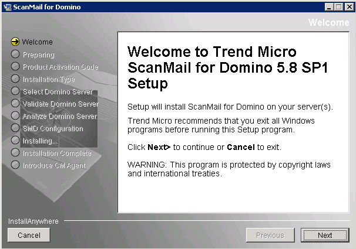Click the bullet next to Validate Domino Server
The height and width of the screenshot is (249, 356).
pos(15,104)
